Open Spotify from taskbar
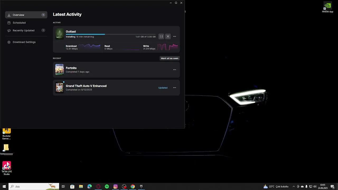Viewport: 338px width, 190px height. (107, 187)
